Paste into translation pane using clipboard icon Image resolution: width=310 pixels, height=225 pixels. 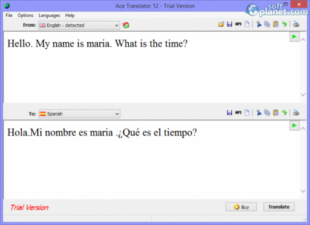click(276, 113)
